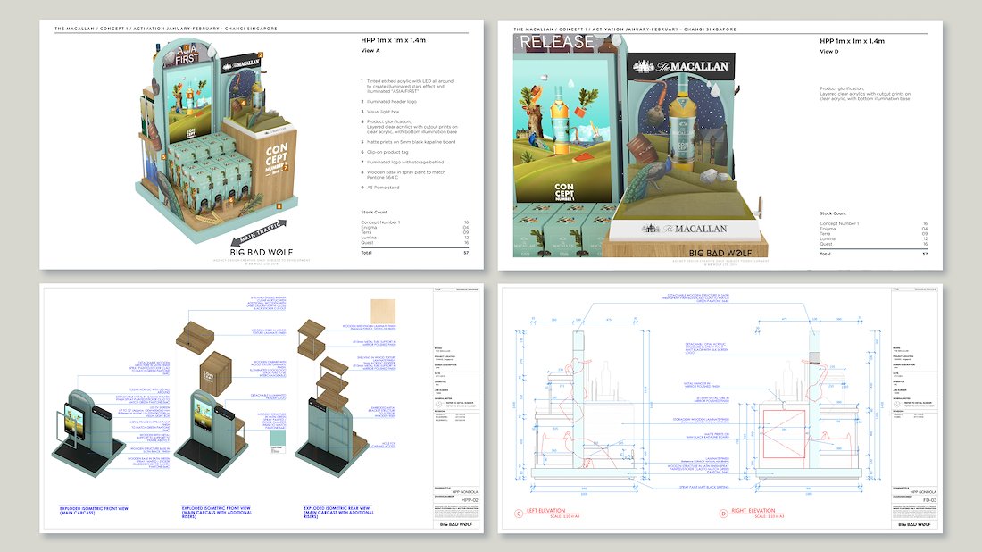Click BIG BAD WOLF logo on exploded drawing title block
Image resolution: width=982 pixels, height=552 pixels.
coord(456,523)
